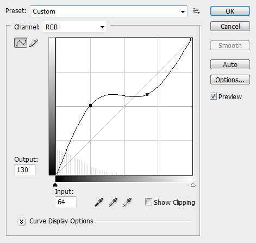
Task: Enable the Show Clipping checkbox
Action: pyautogui.click(x=148, y=202)
